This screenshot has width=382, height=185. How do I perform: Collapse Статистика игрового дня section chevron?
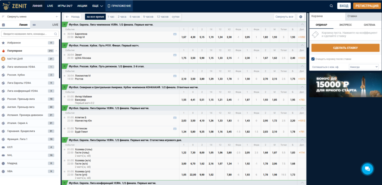point(302,140)
